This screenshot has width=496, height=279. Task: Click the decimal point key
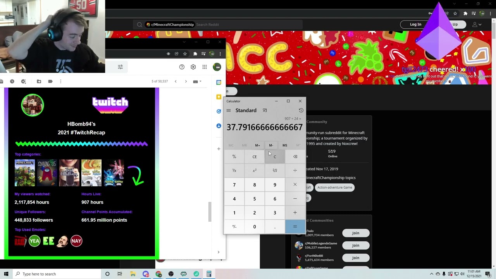click(x=275, y=227)
